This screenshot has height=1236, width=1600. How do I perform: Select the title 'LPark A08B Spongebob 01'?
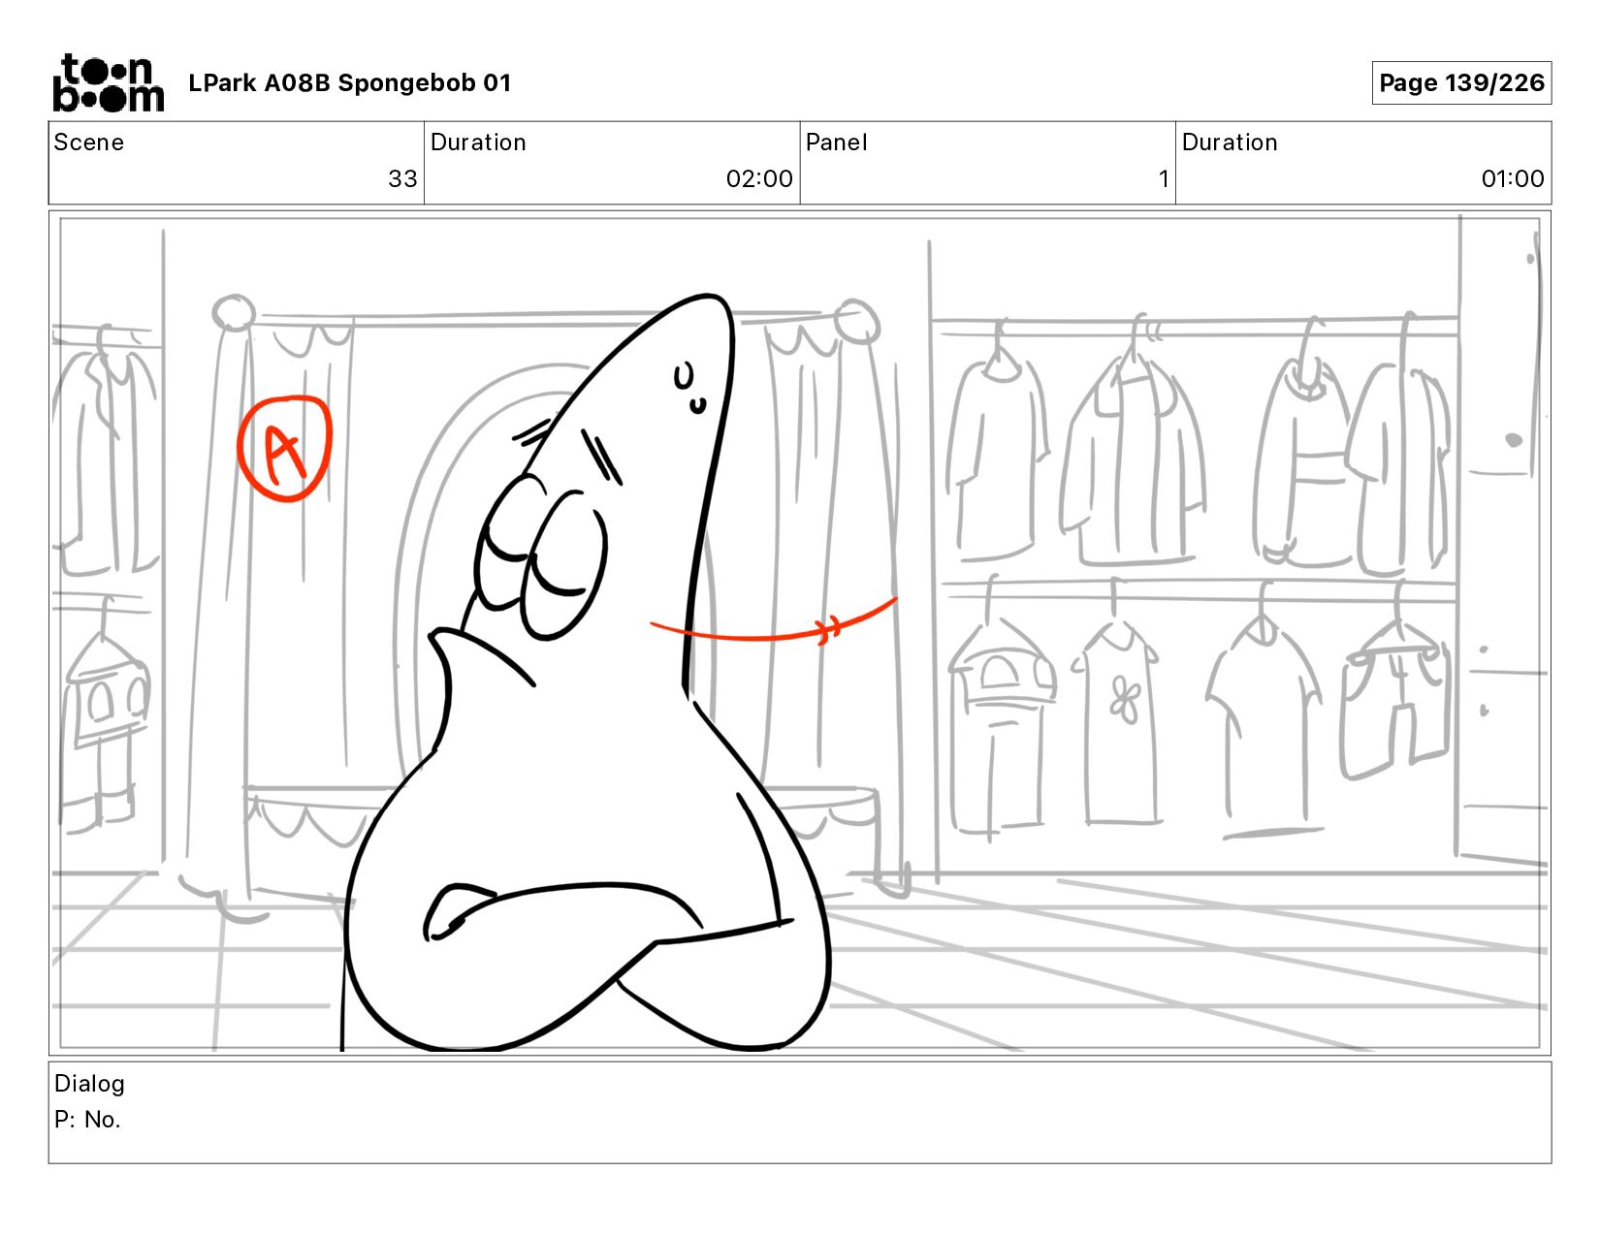[x=349, y=83]
